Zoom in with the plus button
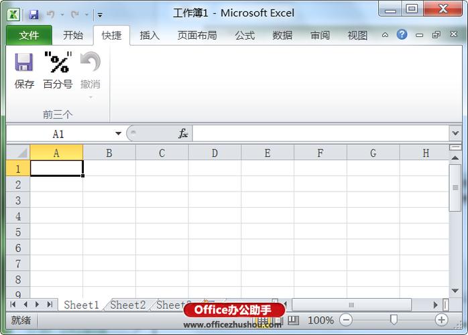This screenshot has width=468, height=335. click(441, 320)
